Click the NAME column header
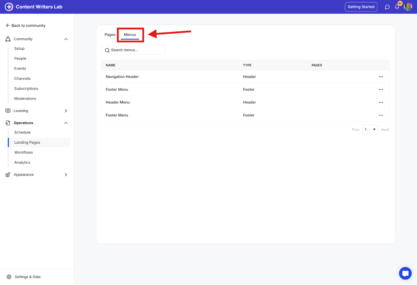This screenshot has height=285, width=417. [111, 65]
